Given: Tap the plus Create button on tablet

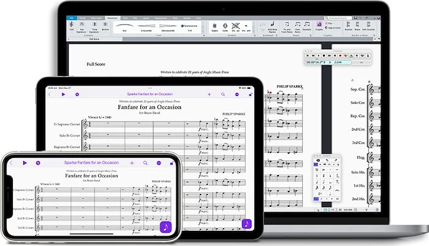Looking at the screenshot, I should [210, 94].
